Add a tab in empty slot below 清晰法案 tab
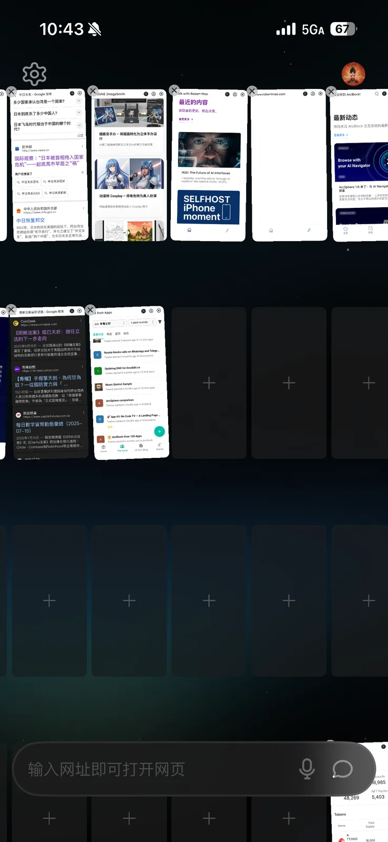The width and height of the screenshot is (388, 842). tap(49, 600)
